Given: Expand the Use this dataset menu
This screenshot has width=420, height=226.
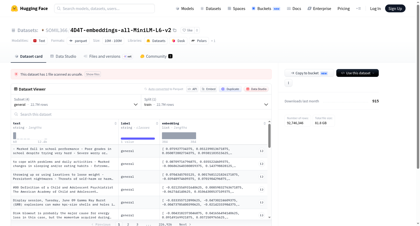Looking at the screenshot, I should coord(357,73).
